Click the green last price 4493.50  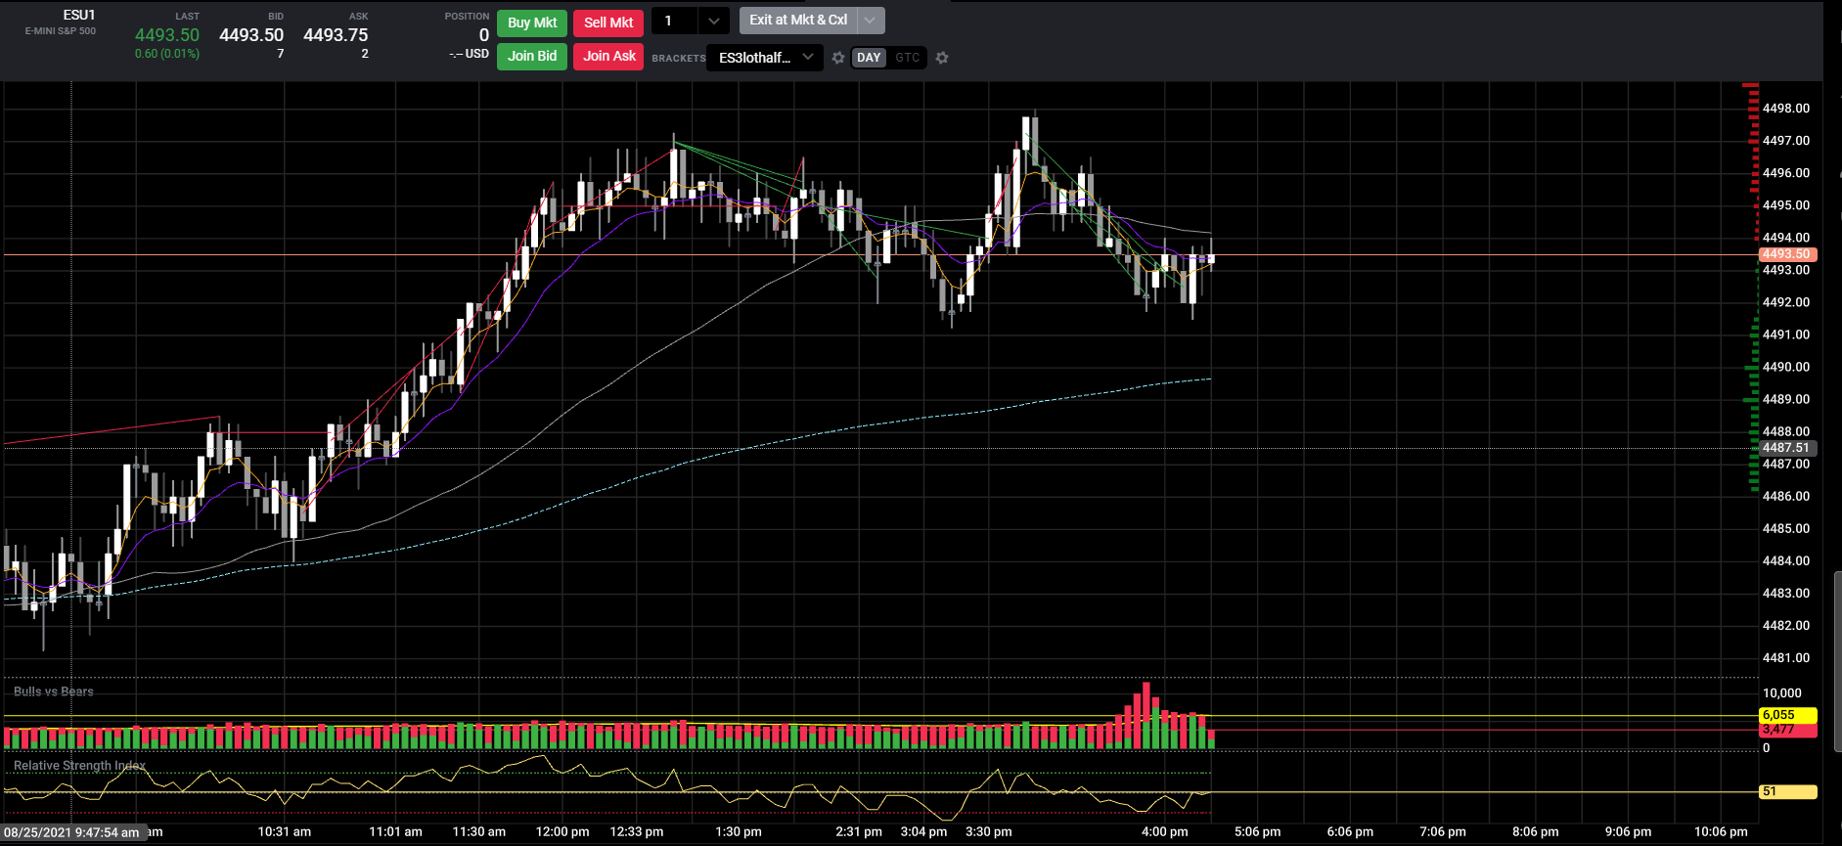[167, 35]
